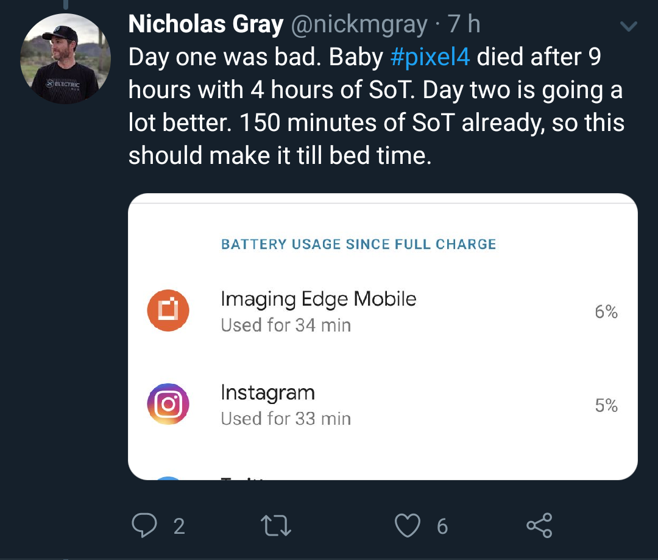Open the Instagram battery usage entry
Screen dimensions: 658x560
(383, 405)
